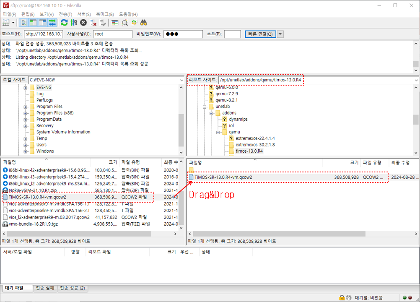Screen dimensions: 420x302
Task: Reconnect to last server icon
Action: pos(103,23)
